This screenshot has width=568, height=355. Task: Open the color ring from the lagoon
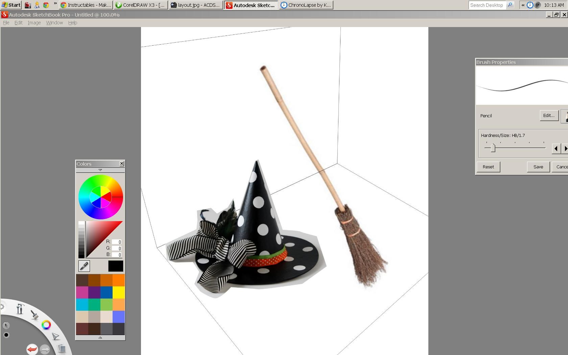(46, 325)
